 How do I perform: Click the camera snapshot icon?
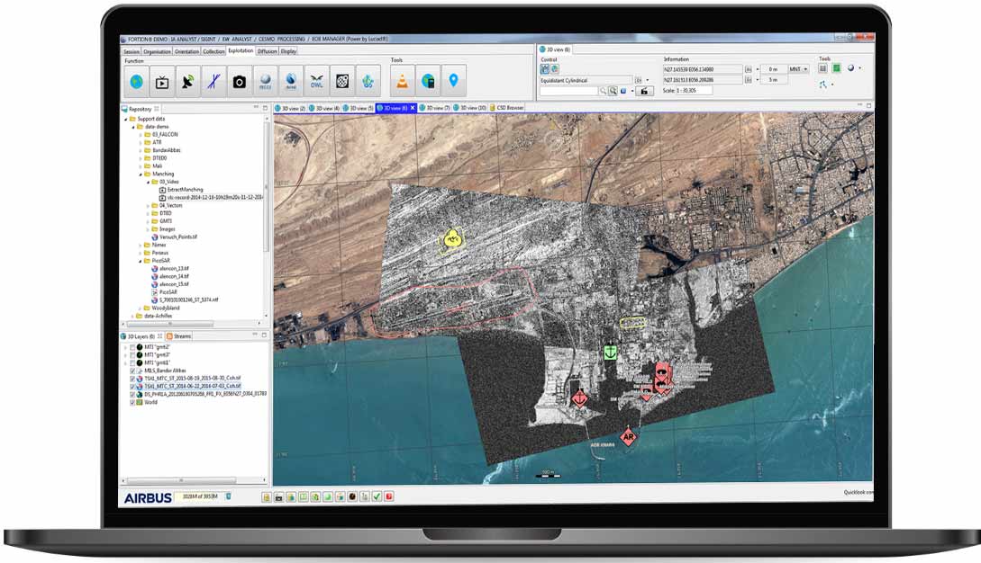coord(239,82)
